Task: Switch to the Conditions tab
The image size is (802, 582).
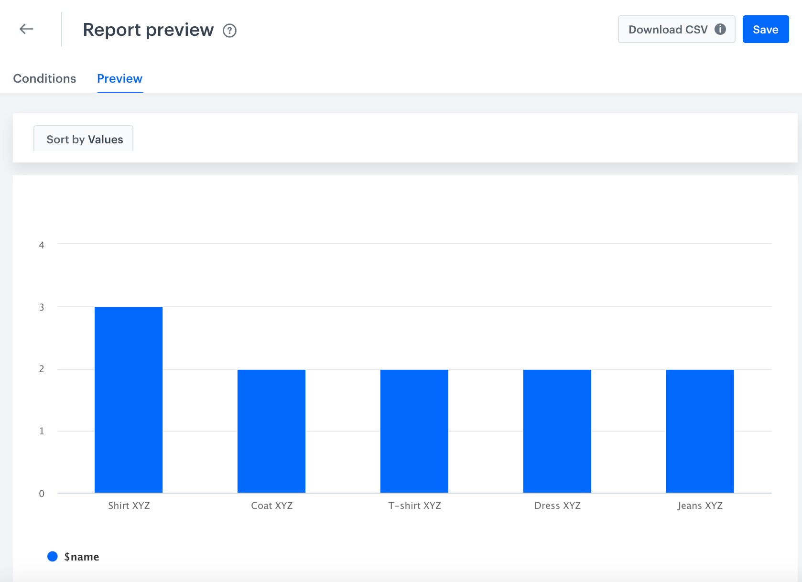Action: [x=44, y=78]
